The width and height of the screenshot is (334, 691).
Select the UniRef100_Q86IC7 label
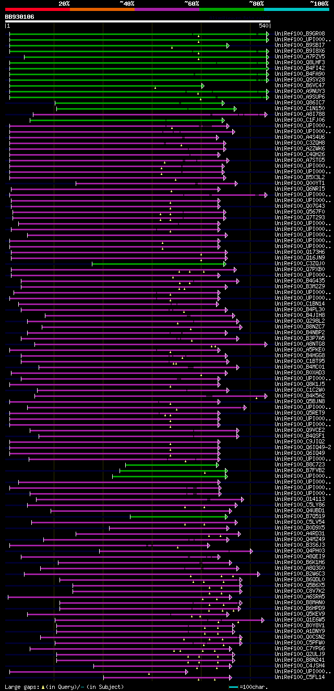(x=300, y=102)
